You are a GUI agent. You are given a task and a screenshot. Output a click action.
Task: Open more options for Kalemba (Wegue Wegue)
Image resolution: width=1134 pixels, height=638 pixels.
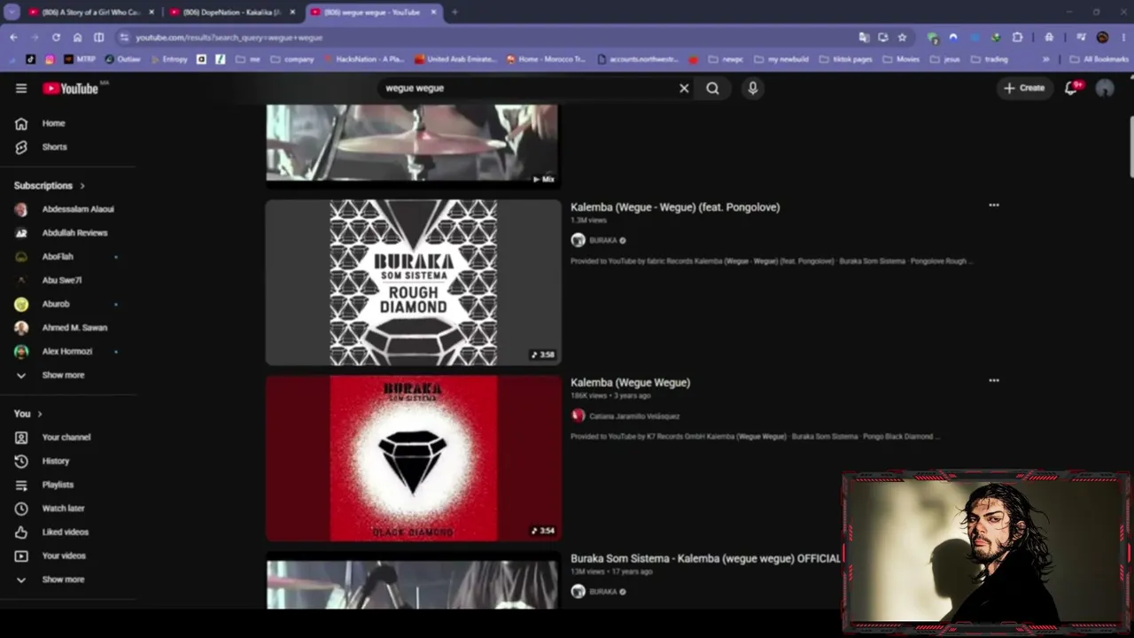(993, 381)
